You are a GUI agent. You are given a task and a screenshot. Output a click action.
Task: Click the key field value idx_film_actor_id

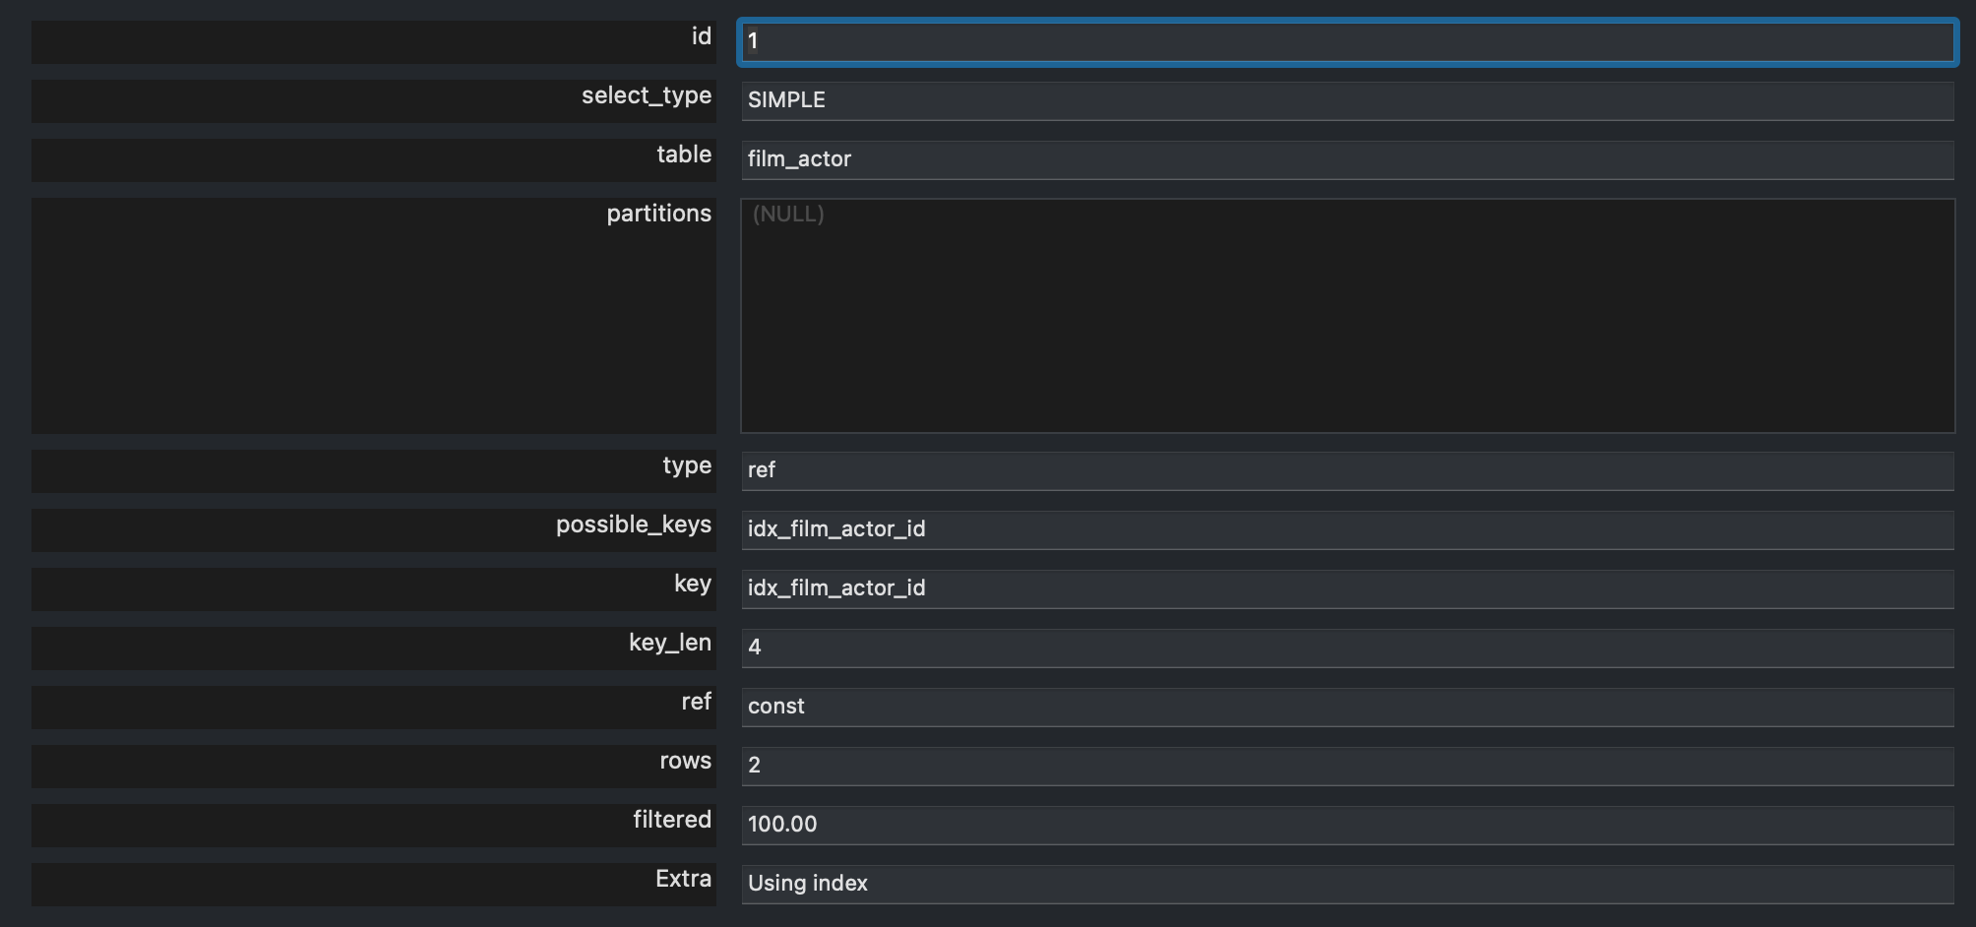pos(1346,588)
